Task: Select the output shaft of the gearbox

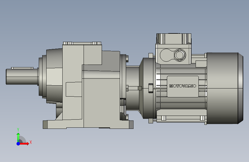Action: 22,77
